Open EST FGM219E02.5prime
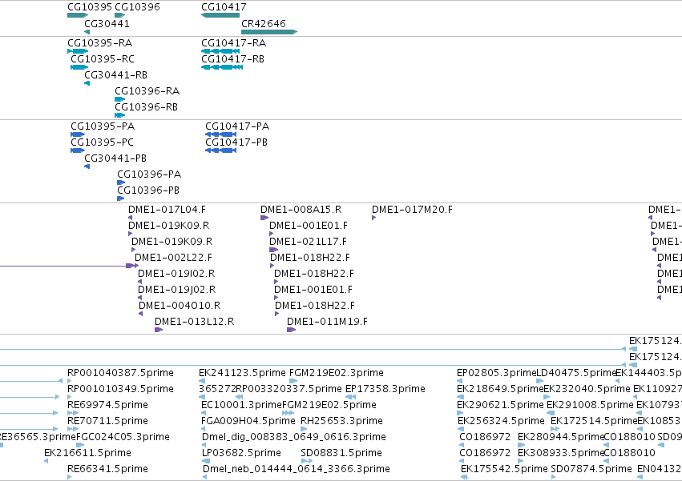This screenshot has height=481, width=682. 329,406
